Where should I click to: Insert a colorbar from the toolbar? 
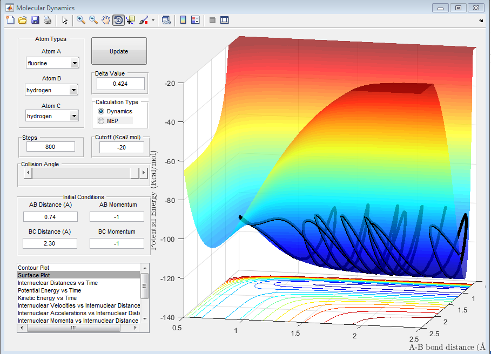click(183, 21)
